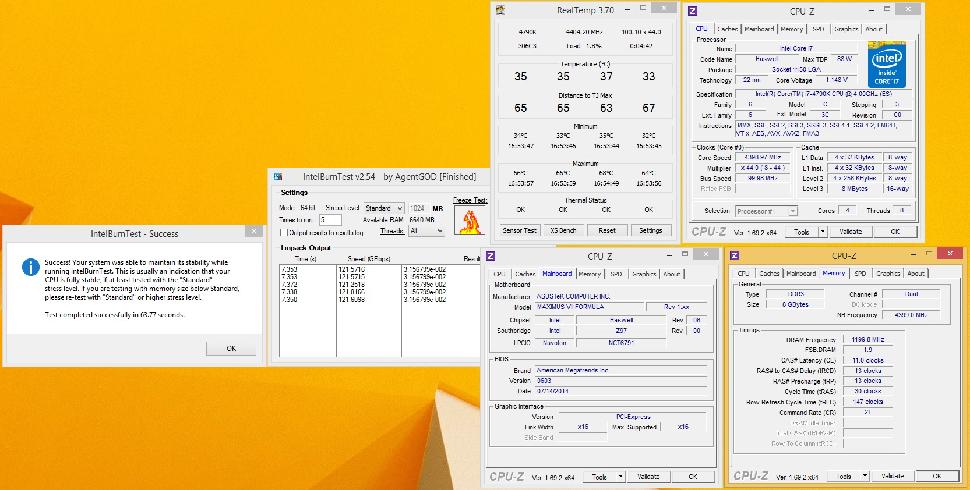Viewport: 970px width, 490px height.
Task: Launch XS Bench in RealTemp
Action: (x=563, y=230)
